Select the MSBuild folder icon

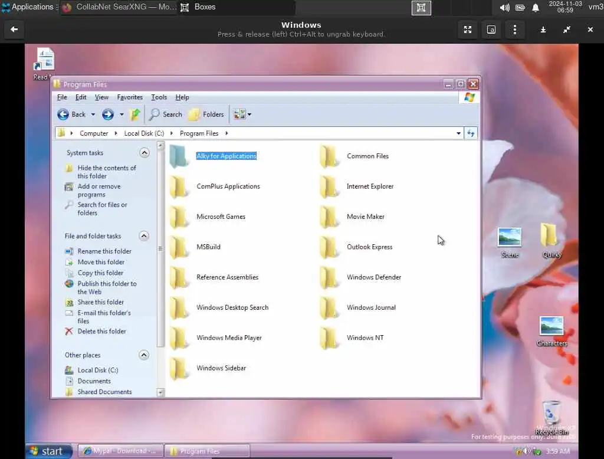coord(179,247)
